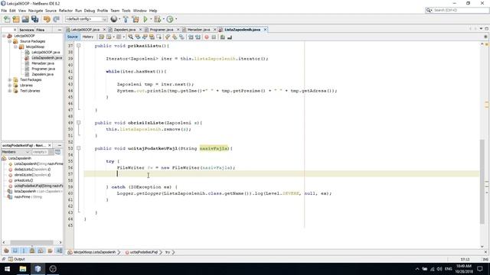Screen dimensions: 490x275
Task: Click the Shift Line Left editor icon
Action: click(191, 37)
